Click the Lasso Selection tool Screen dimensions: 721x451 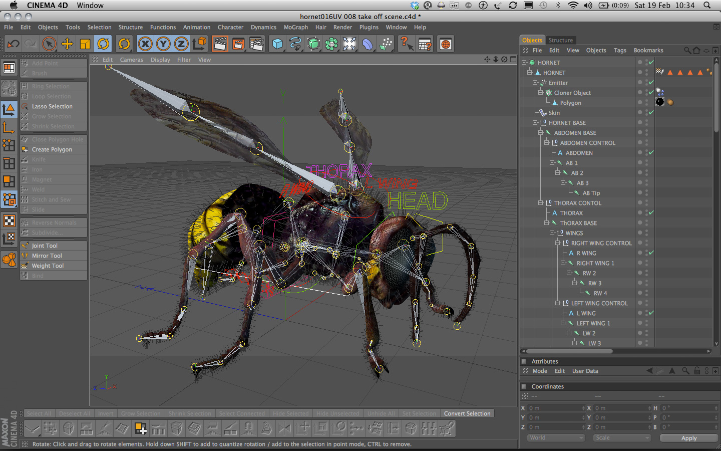point(52,106)
